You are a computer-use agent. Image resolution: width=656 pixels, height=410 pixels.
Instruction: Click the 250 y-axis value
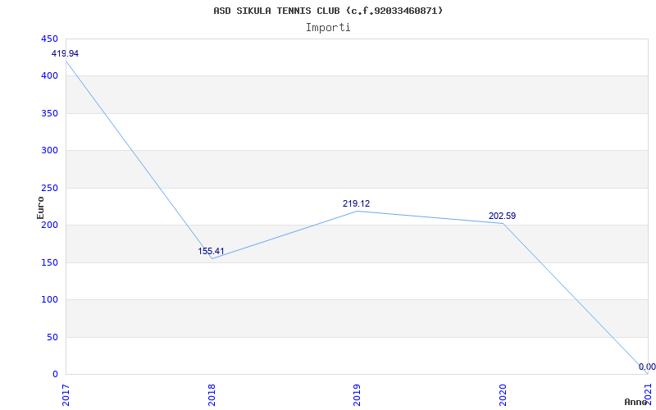click(x=49, y=189)
